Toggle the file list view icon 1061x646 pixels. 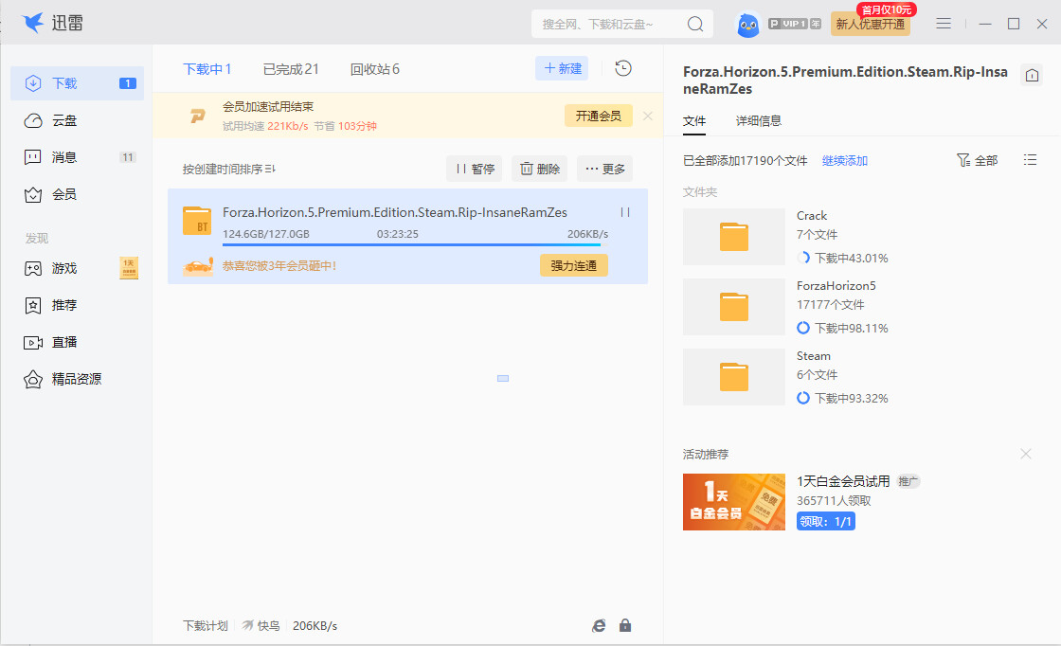(x=1030, y=160)
